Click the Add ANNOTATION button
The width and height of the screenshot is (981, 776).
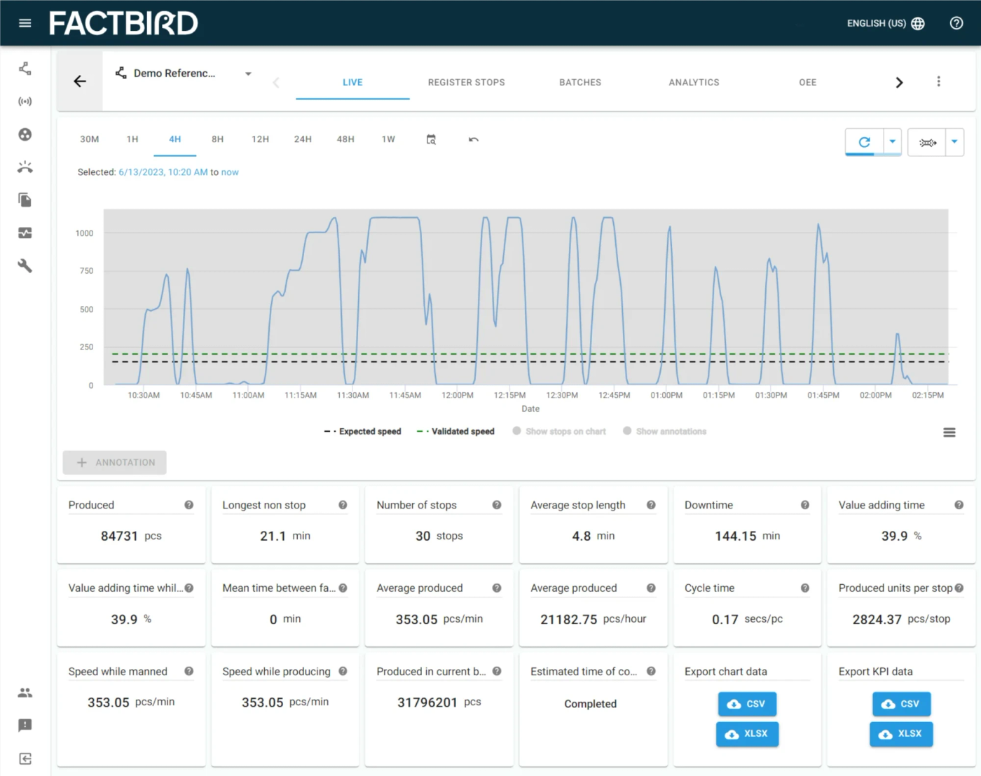pos(115,463)
